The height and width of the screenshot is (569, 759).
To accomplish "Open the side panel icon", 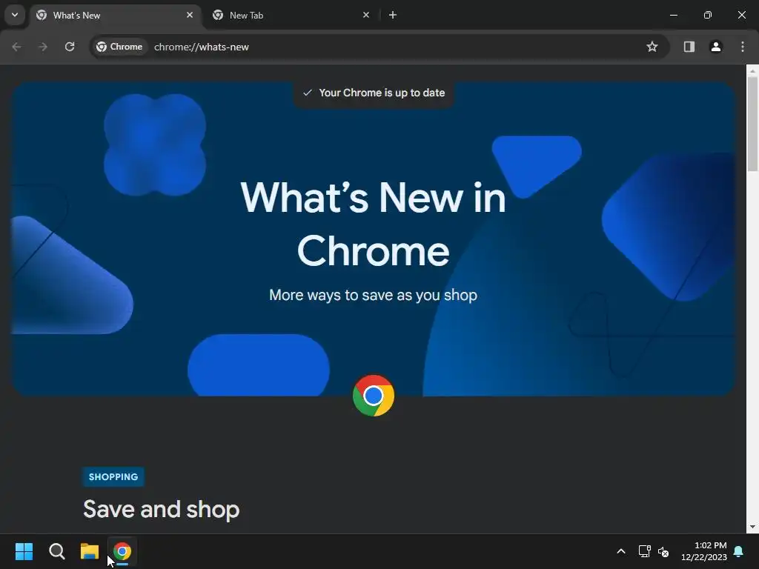I will coord(689,47).
